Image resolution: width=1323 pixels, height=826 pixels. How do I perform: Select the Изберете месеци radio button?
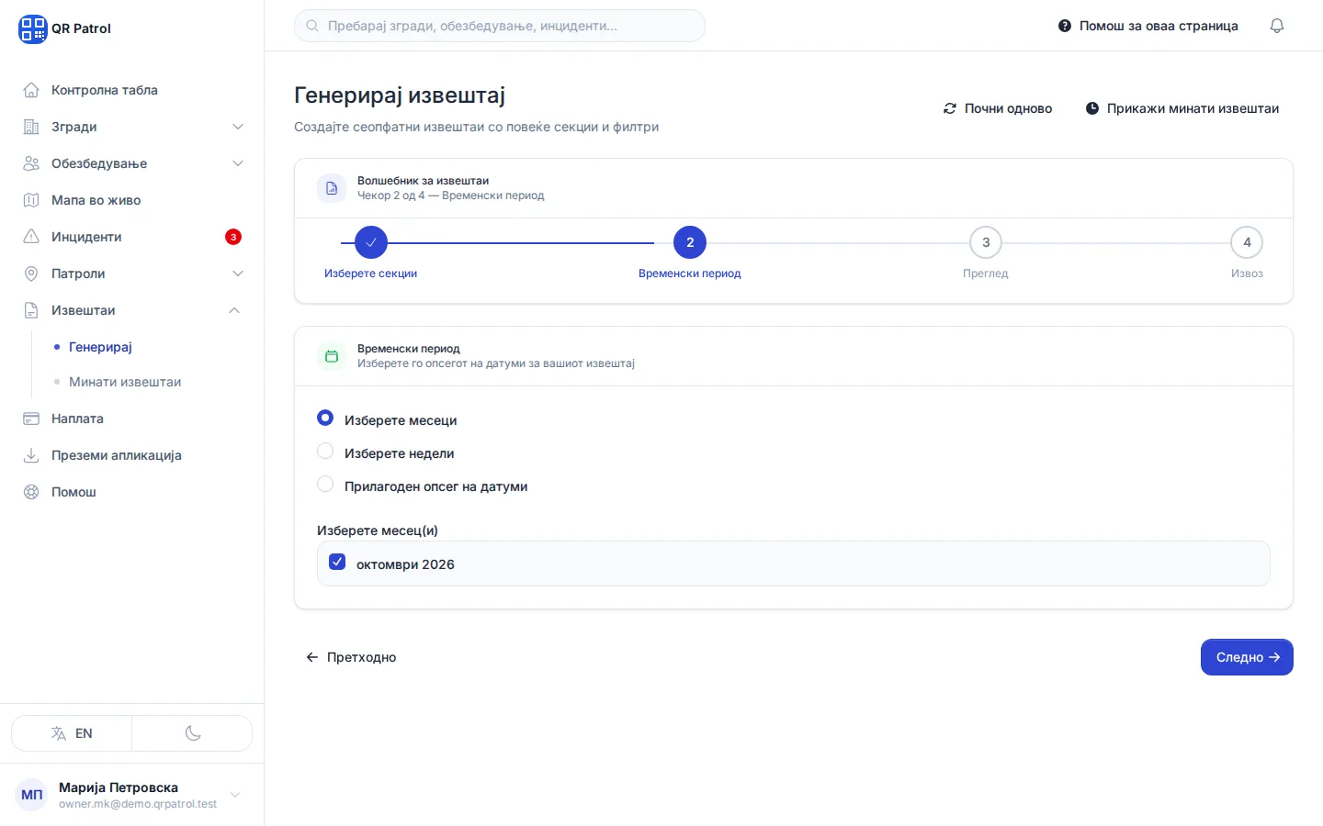click(325, 419)
